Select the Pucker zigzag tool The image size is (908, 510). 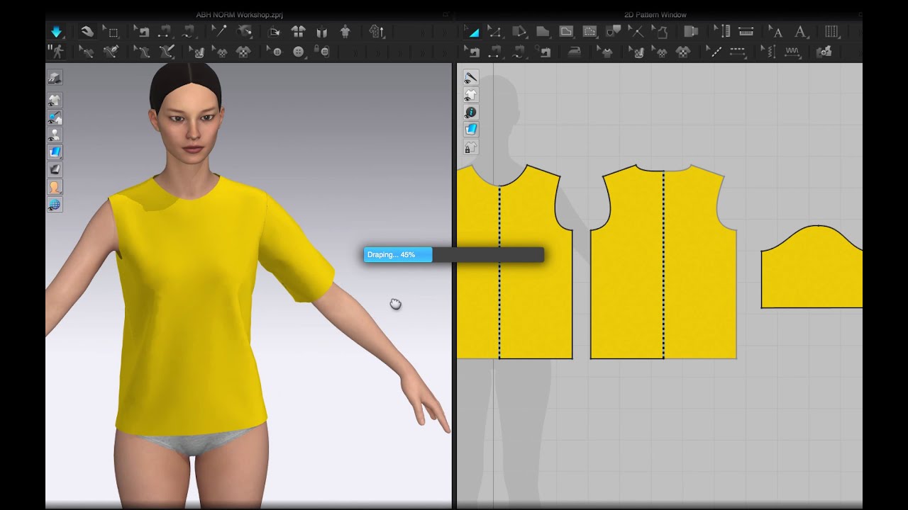793,51
